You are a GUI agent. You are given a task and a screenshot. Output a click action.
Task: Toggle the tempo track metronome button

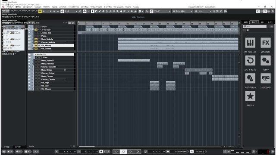click(192, 152)
